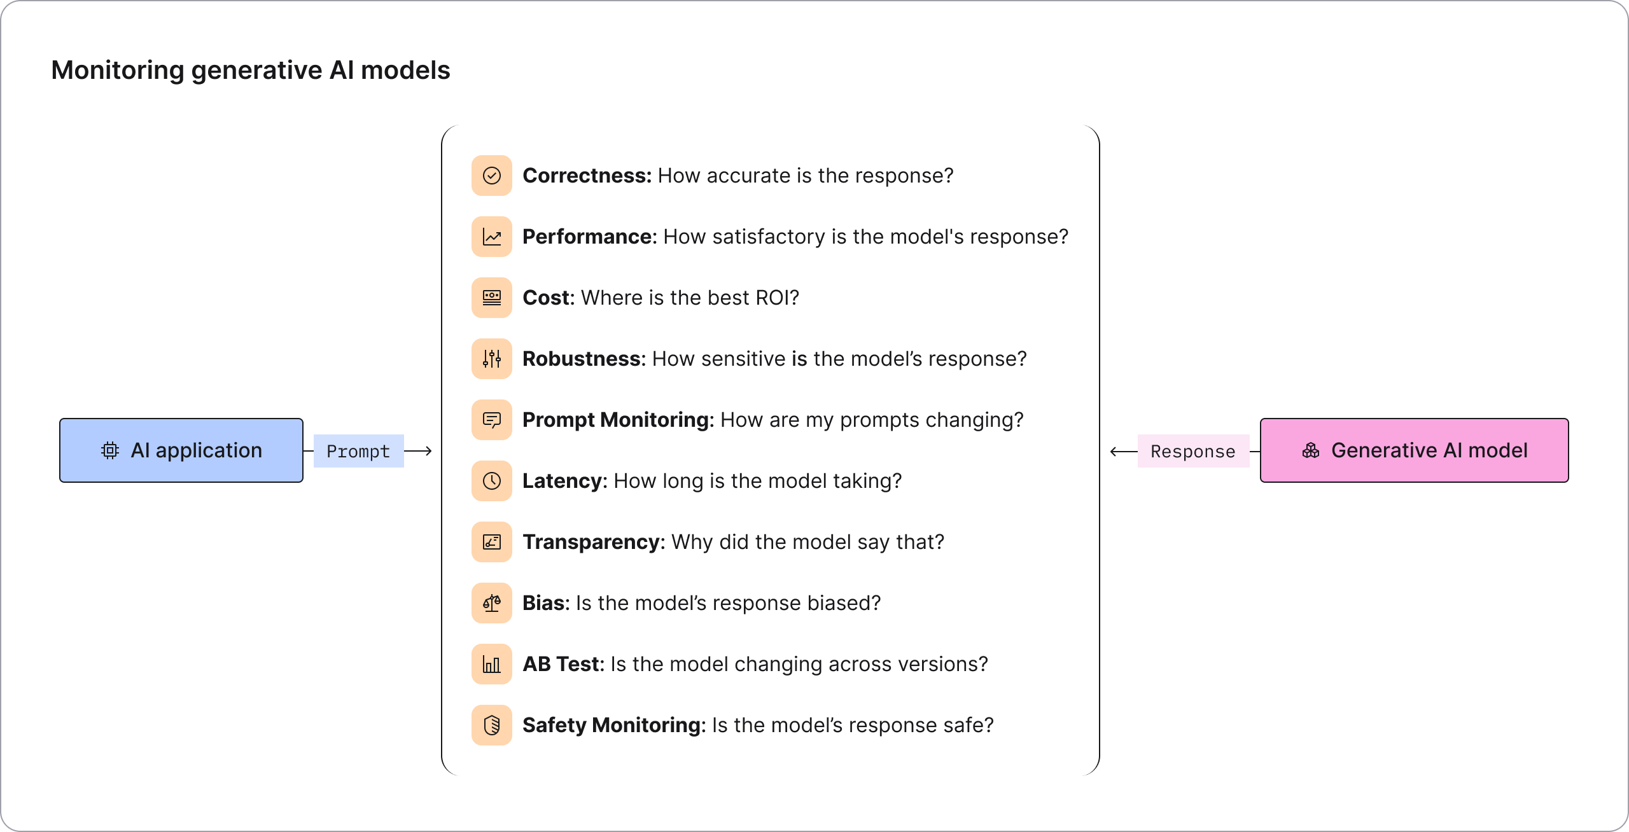The height and width of the screenshot is (832, 1629).
Task: Select the Response label tag
Action: click(1193, 451)
